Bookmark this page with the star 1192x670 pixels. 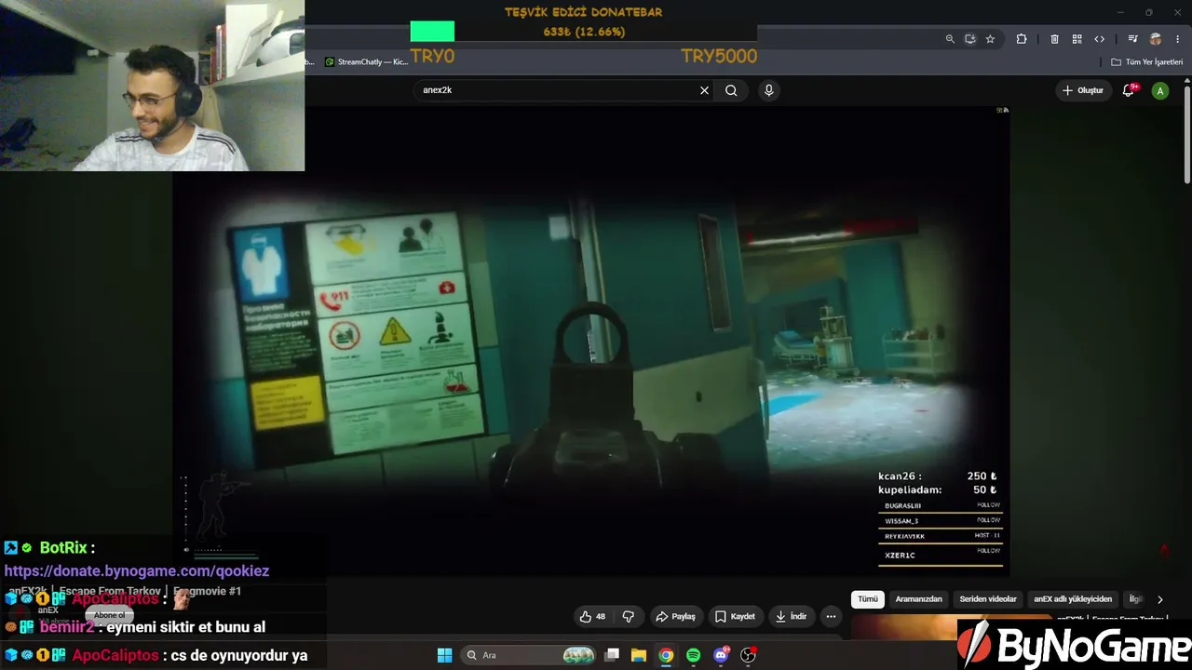click(990, 39)
